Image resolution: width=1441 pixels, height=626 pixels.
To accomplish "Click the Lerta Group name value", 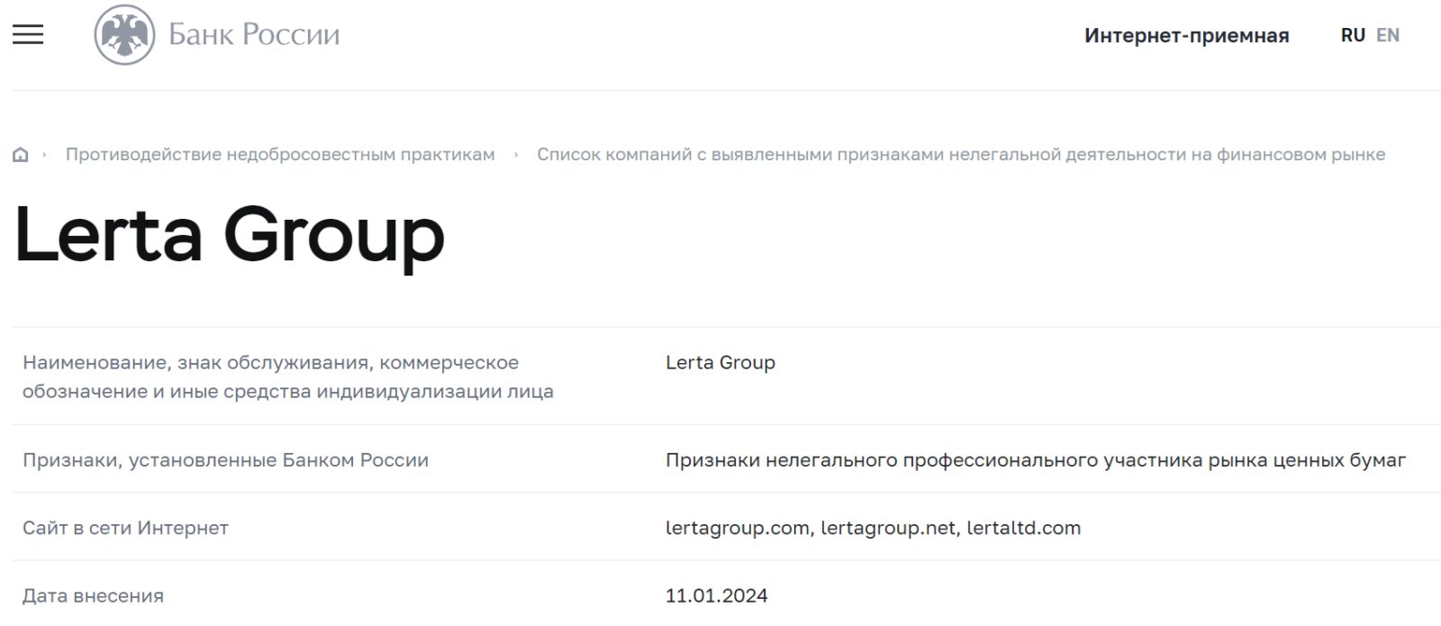I will coord(720,362).
